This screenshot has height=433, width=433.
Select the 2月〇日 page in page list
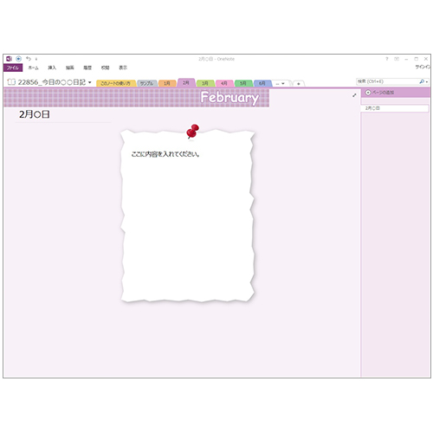395,108
